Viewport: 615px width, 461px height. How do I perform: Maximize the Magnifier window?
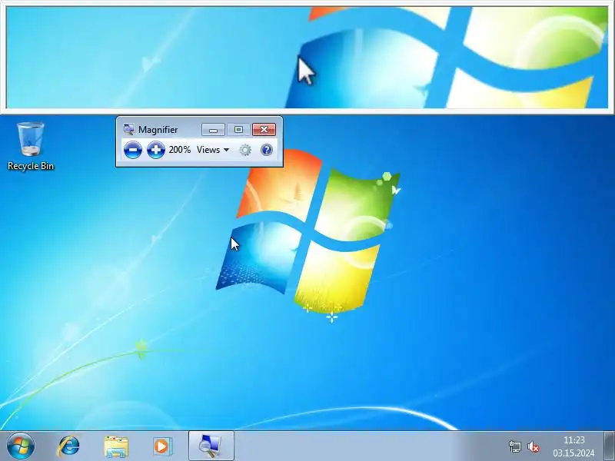[238, 130]
